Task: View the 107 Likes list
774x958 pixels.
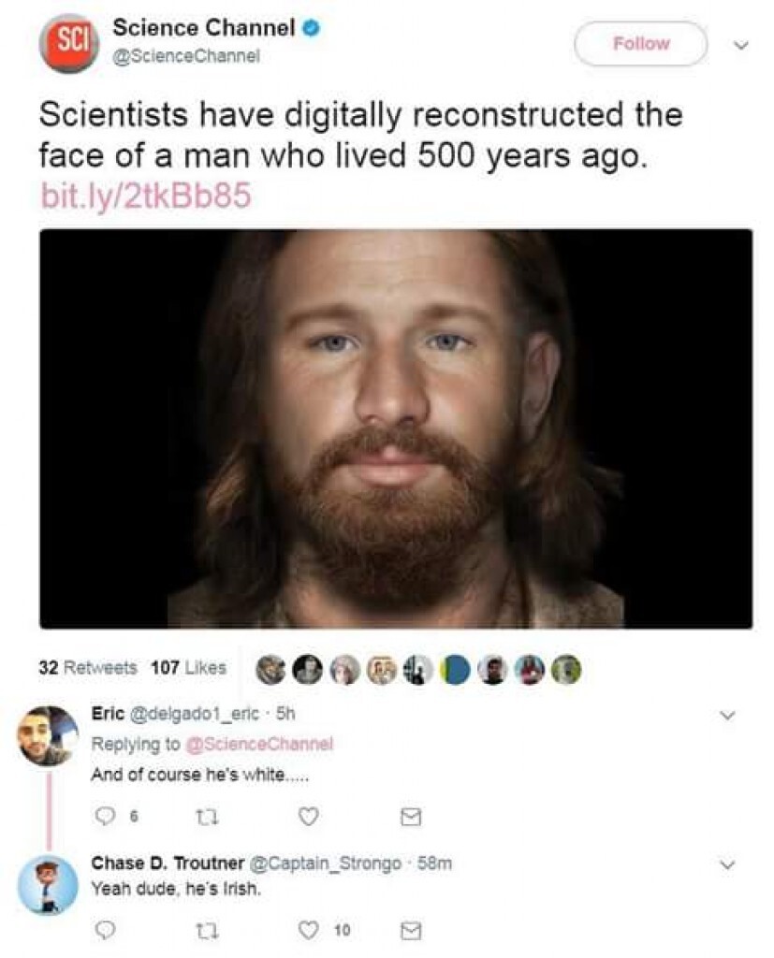Action: [188, 667]
